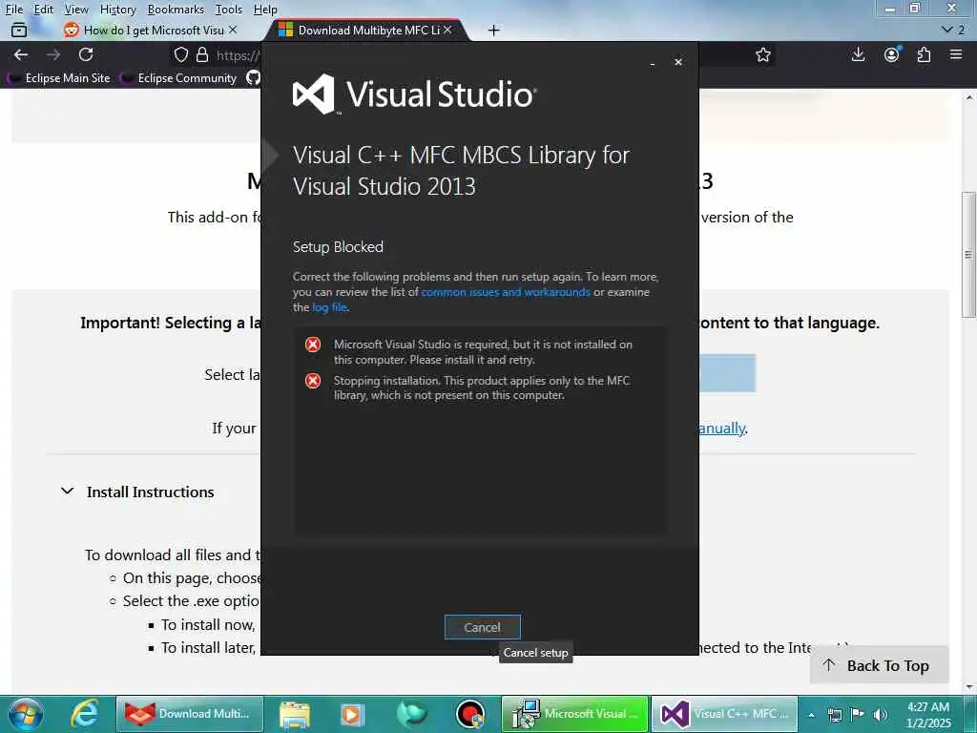Bookmark this page with the star icon
977x733 pixels.
pyautogui.click(x=763, y=54)
